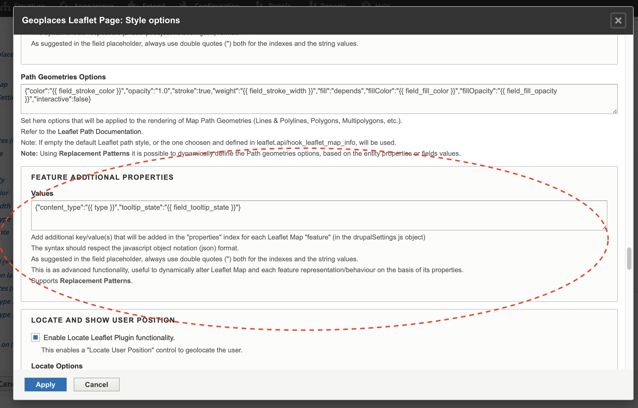The height and width of the screenshot is (408, 638).
Task: Click the Cancel button
Action: (x=96, y=385)
